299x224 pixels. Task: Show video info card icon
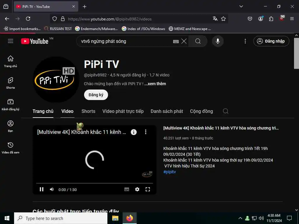134,132
